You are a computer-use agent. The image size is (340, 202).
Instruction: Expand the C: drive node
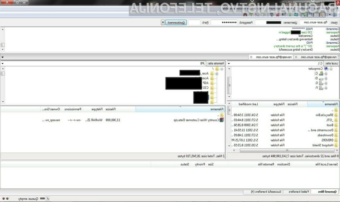point(326,74)
